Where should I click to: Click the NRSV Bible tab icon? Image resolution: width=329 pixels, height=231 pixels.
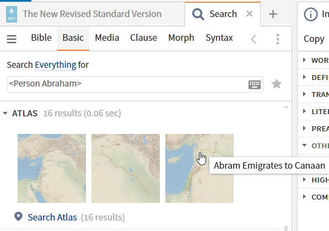[x=12, y=14]
